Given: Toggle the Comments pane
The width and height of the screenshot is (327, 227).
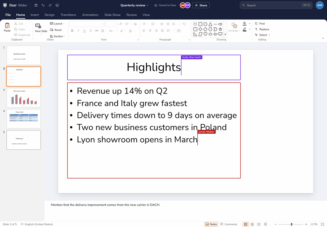Looking at the screenshot, I should click(x=229, y=224).
